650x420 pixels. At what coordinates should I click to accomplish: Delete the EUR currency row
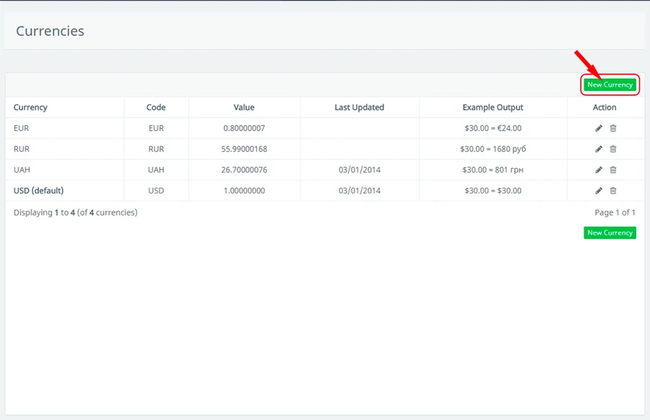pyautogui.click(x=613, y=128)
